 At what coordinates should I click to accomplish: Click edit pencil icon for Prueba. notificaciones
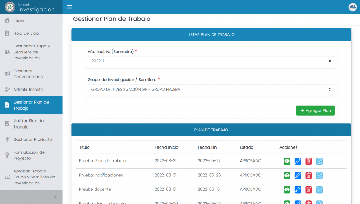298,175
